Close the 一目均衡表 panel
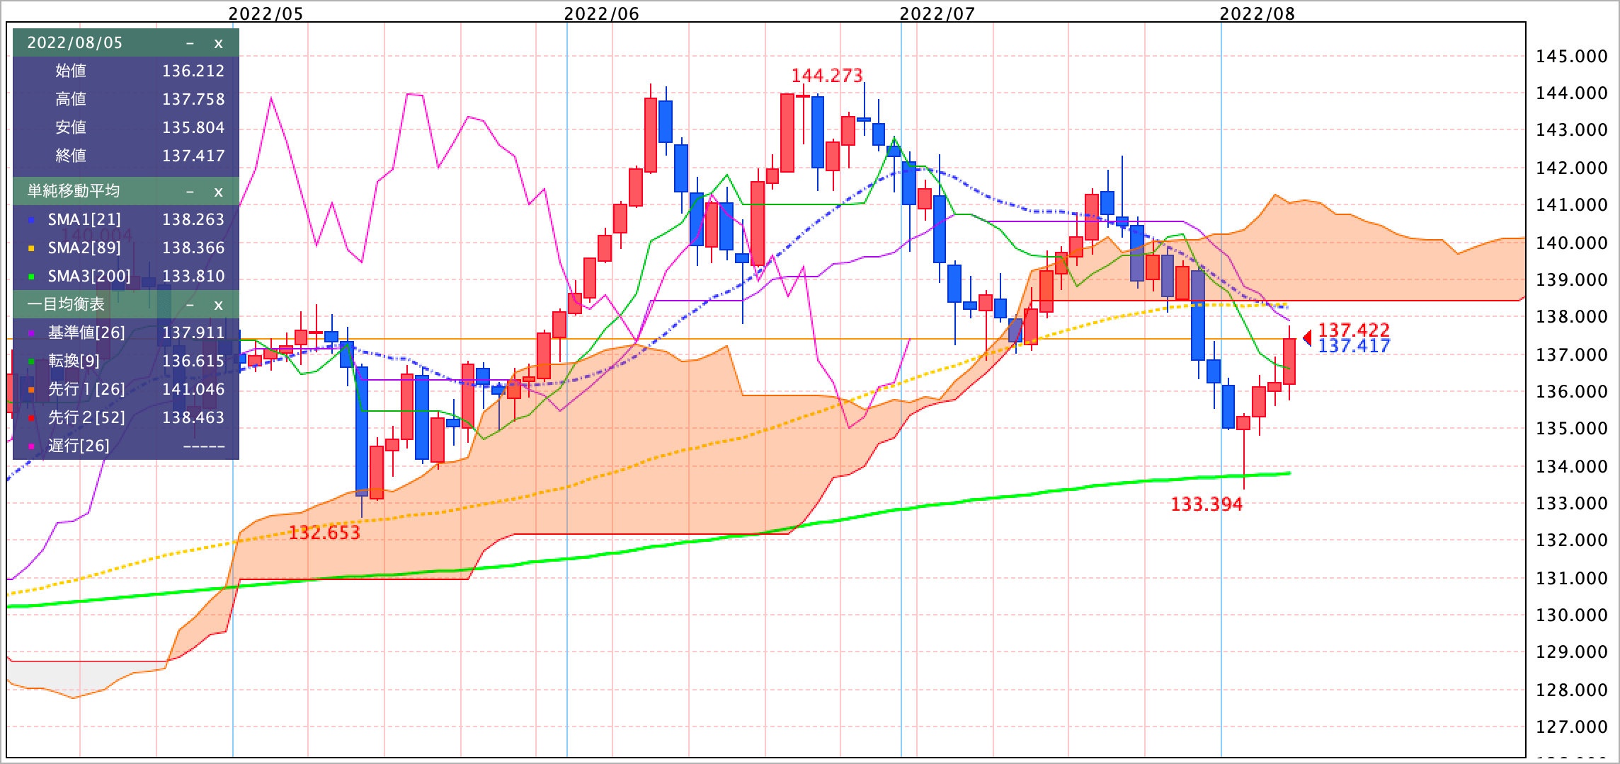Image resolution: width=1620 pixels, height=764 pixels. pos(219,305)
